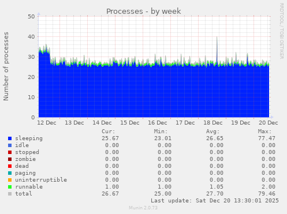Click sleeping maximum value 77.47

tap(267, 138)
